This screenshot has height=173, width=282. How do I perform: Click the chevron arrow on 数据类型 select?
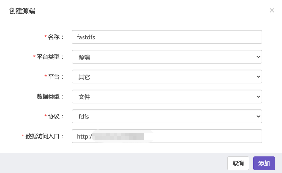258,97
